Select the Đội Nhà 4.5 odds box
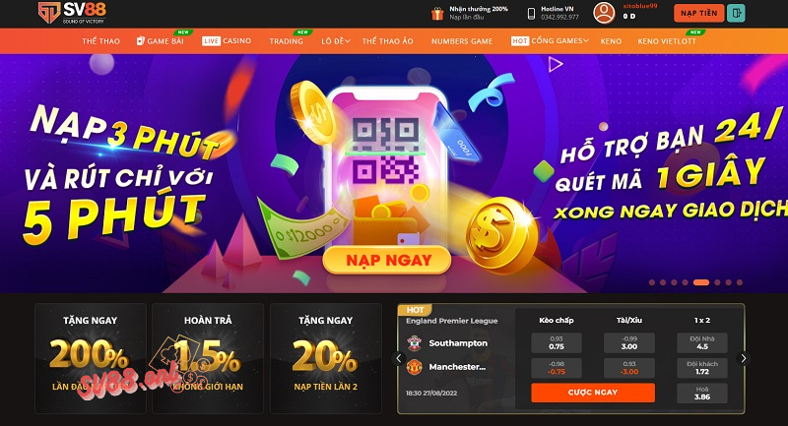This screenshot has height=426, width=788. pyautogui.click(x=702, y=342)
